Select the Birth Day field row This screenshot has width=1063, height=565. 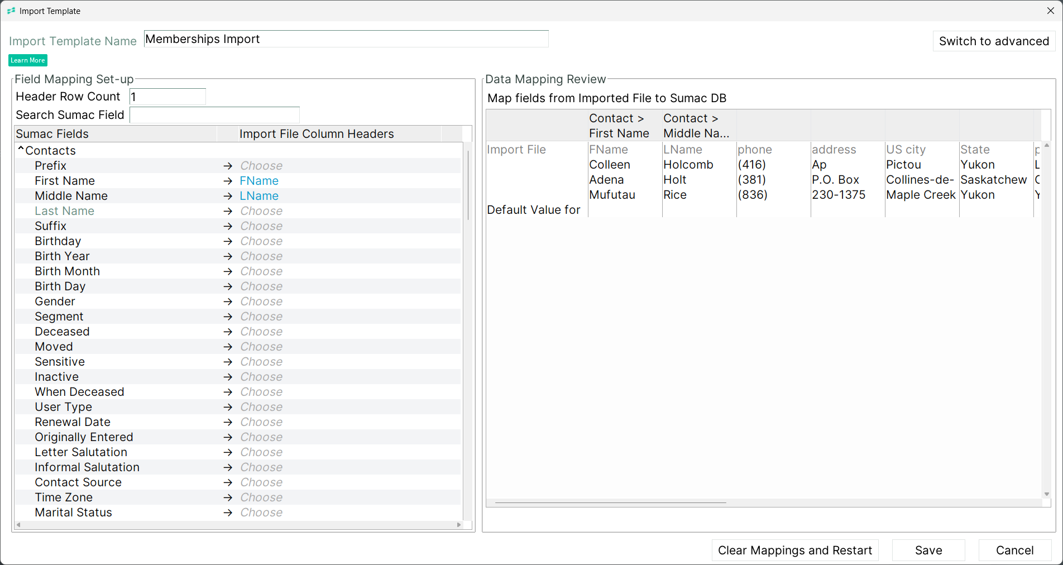(x=238, y=286)
